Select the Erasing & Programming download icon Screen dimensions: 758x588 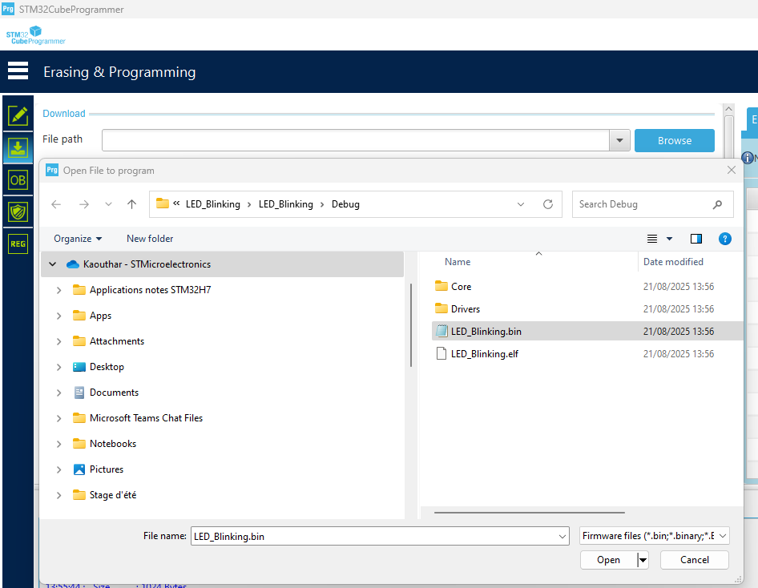point(18,148)
